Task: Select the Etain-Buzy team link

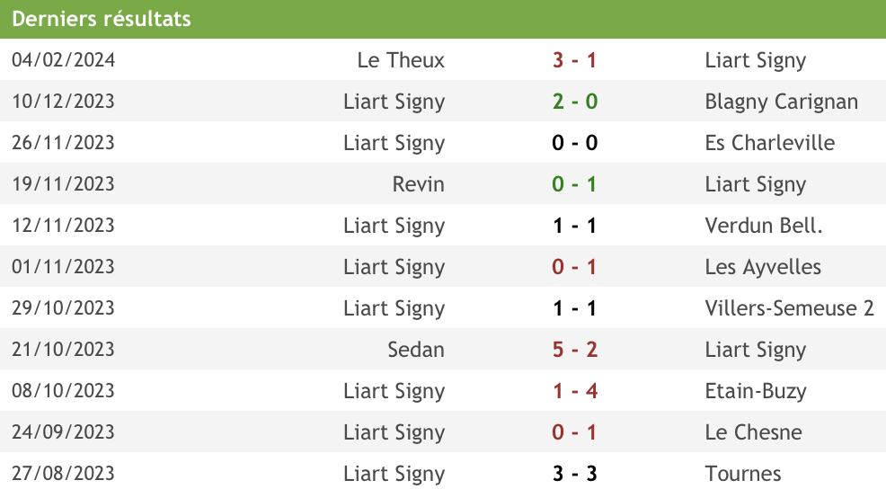Action: coord(756,391)
